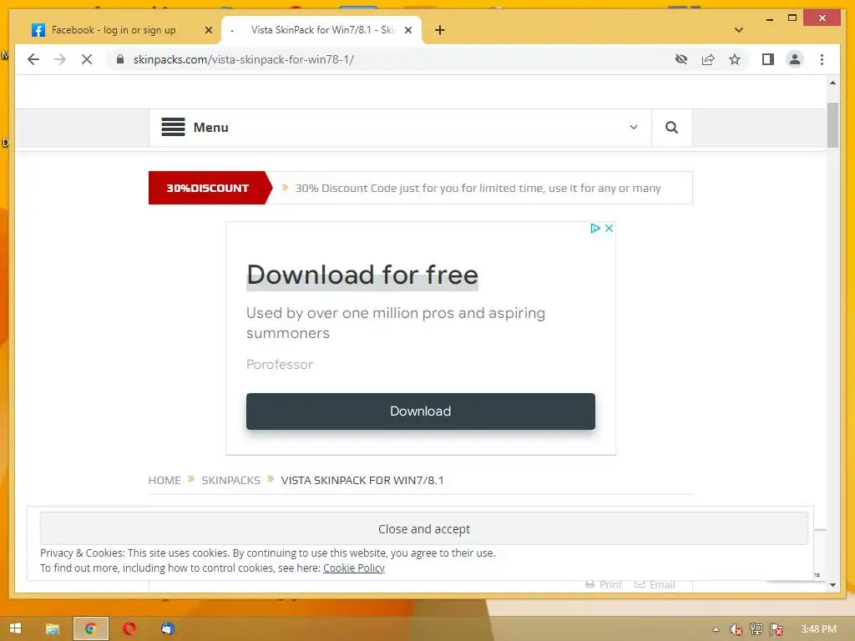Go back to the previous page

(33, 59)
